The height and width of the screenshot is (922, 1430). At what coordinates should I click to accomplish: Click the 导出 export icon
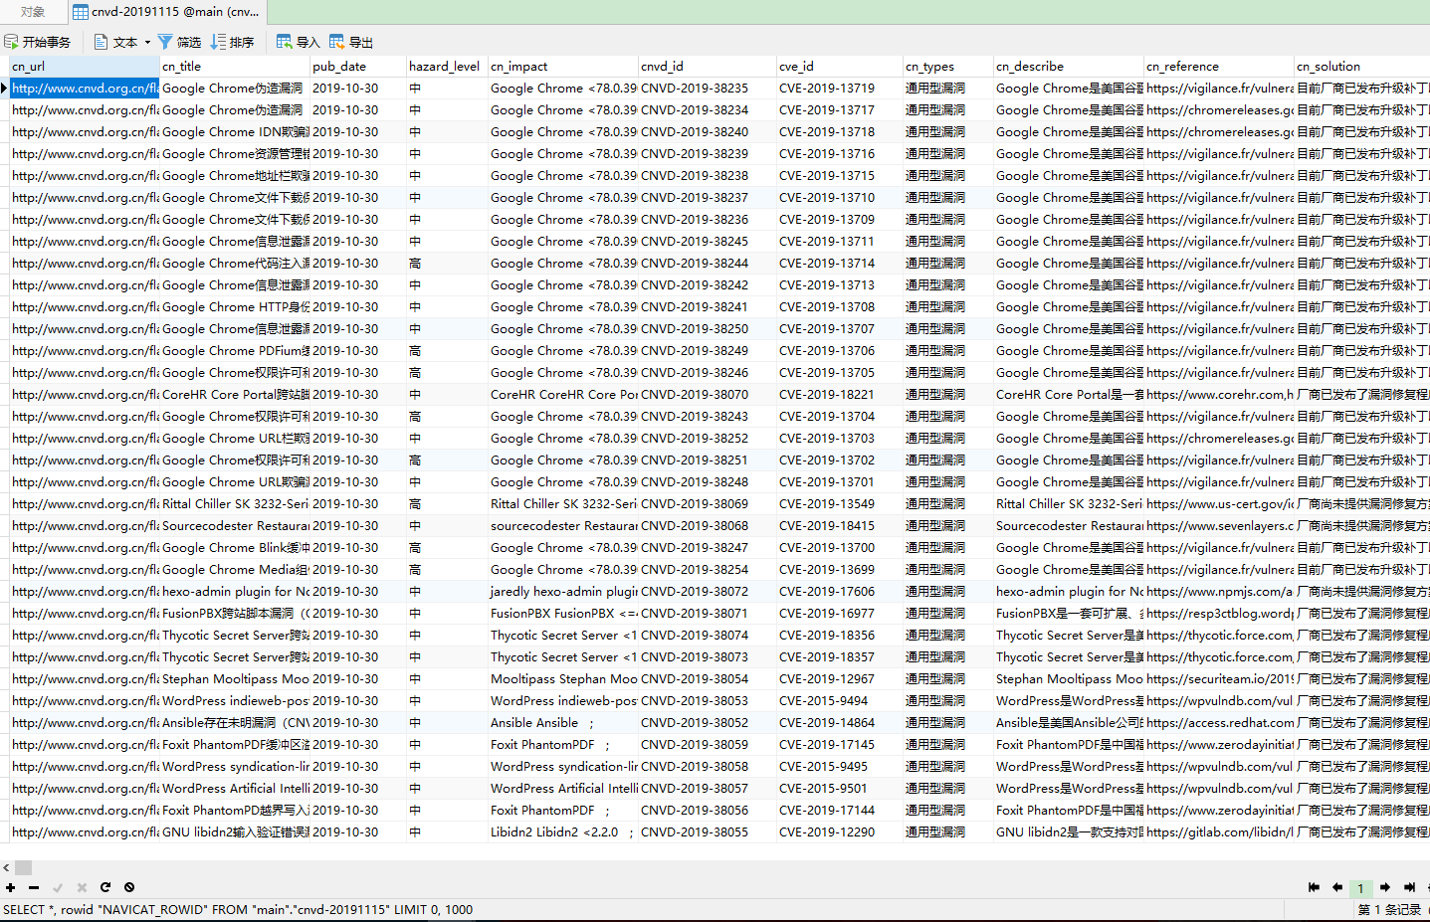(337, 42)
